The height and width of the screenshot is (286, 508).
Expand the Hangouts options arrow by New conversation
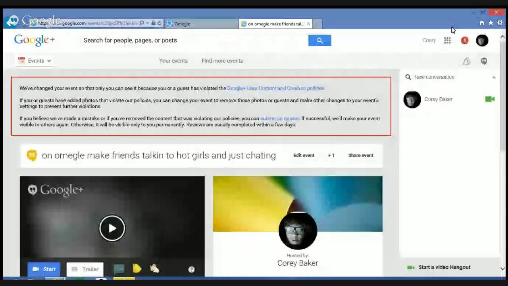[494, 77]
